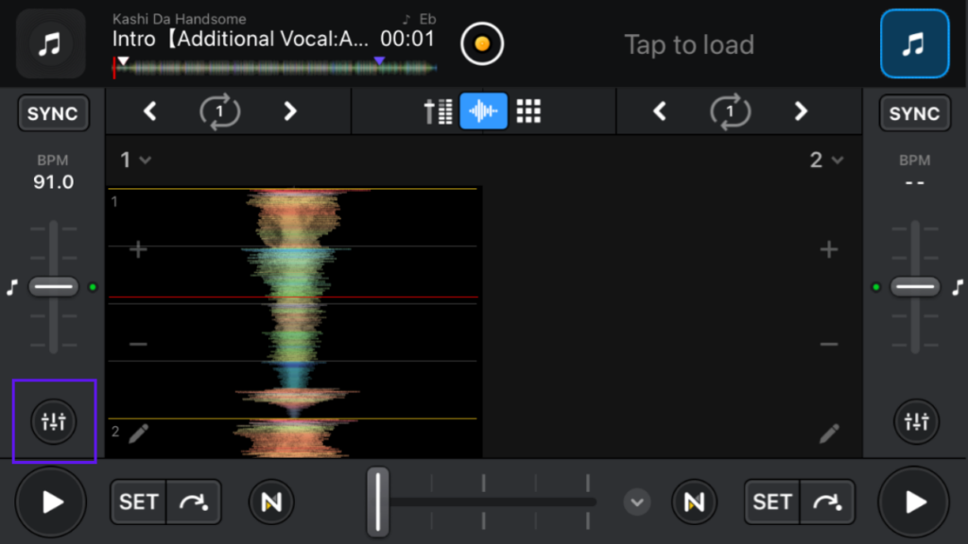The height and width of the screenshot is (544, 968).
Task: Open right deck EQ mixer controls
Action: [916, 421]
